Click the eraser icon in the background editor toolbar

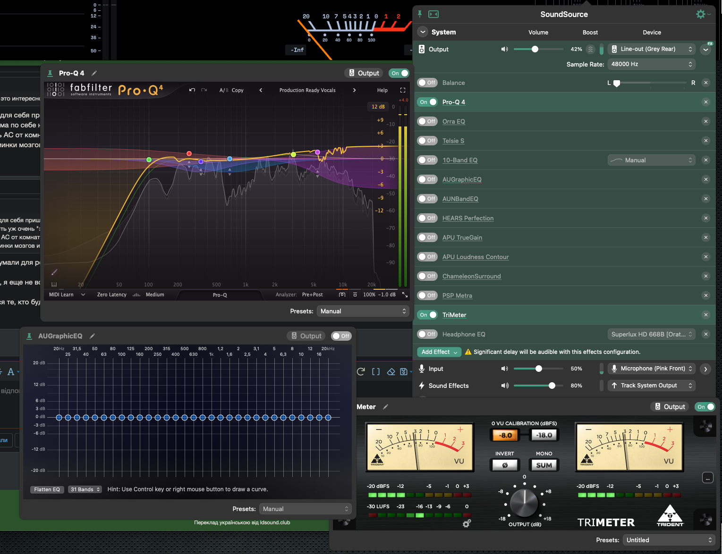tap(391, 372)
